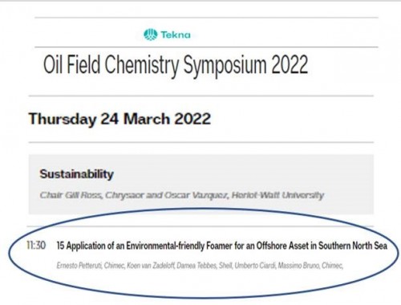Image resolution: width=401 pixels, height=305 pixels.
Task: Click chair name Oscar Vazquez
Action: [196, 195]
